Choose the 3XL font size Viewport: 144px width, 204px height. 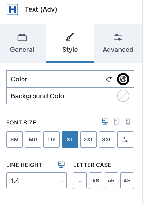point(107,139)
